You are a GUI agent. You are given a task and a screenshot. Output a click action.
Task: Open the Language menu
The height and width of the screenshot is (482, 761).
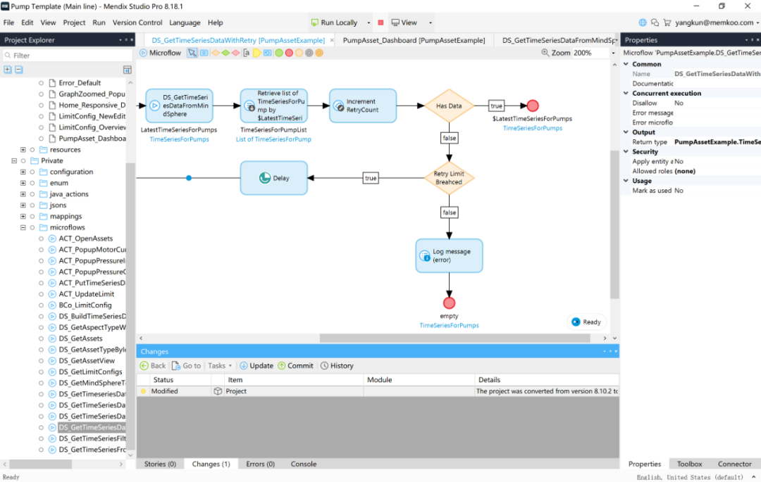click(x=185, y=23)
